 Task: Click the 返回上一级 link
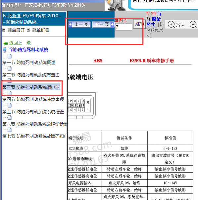coord(20,43)
